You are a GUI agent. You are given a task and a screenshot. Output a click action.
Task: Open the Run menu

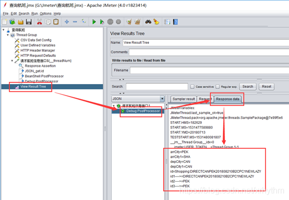coord(34,14)
